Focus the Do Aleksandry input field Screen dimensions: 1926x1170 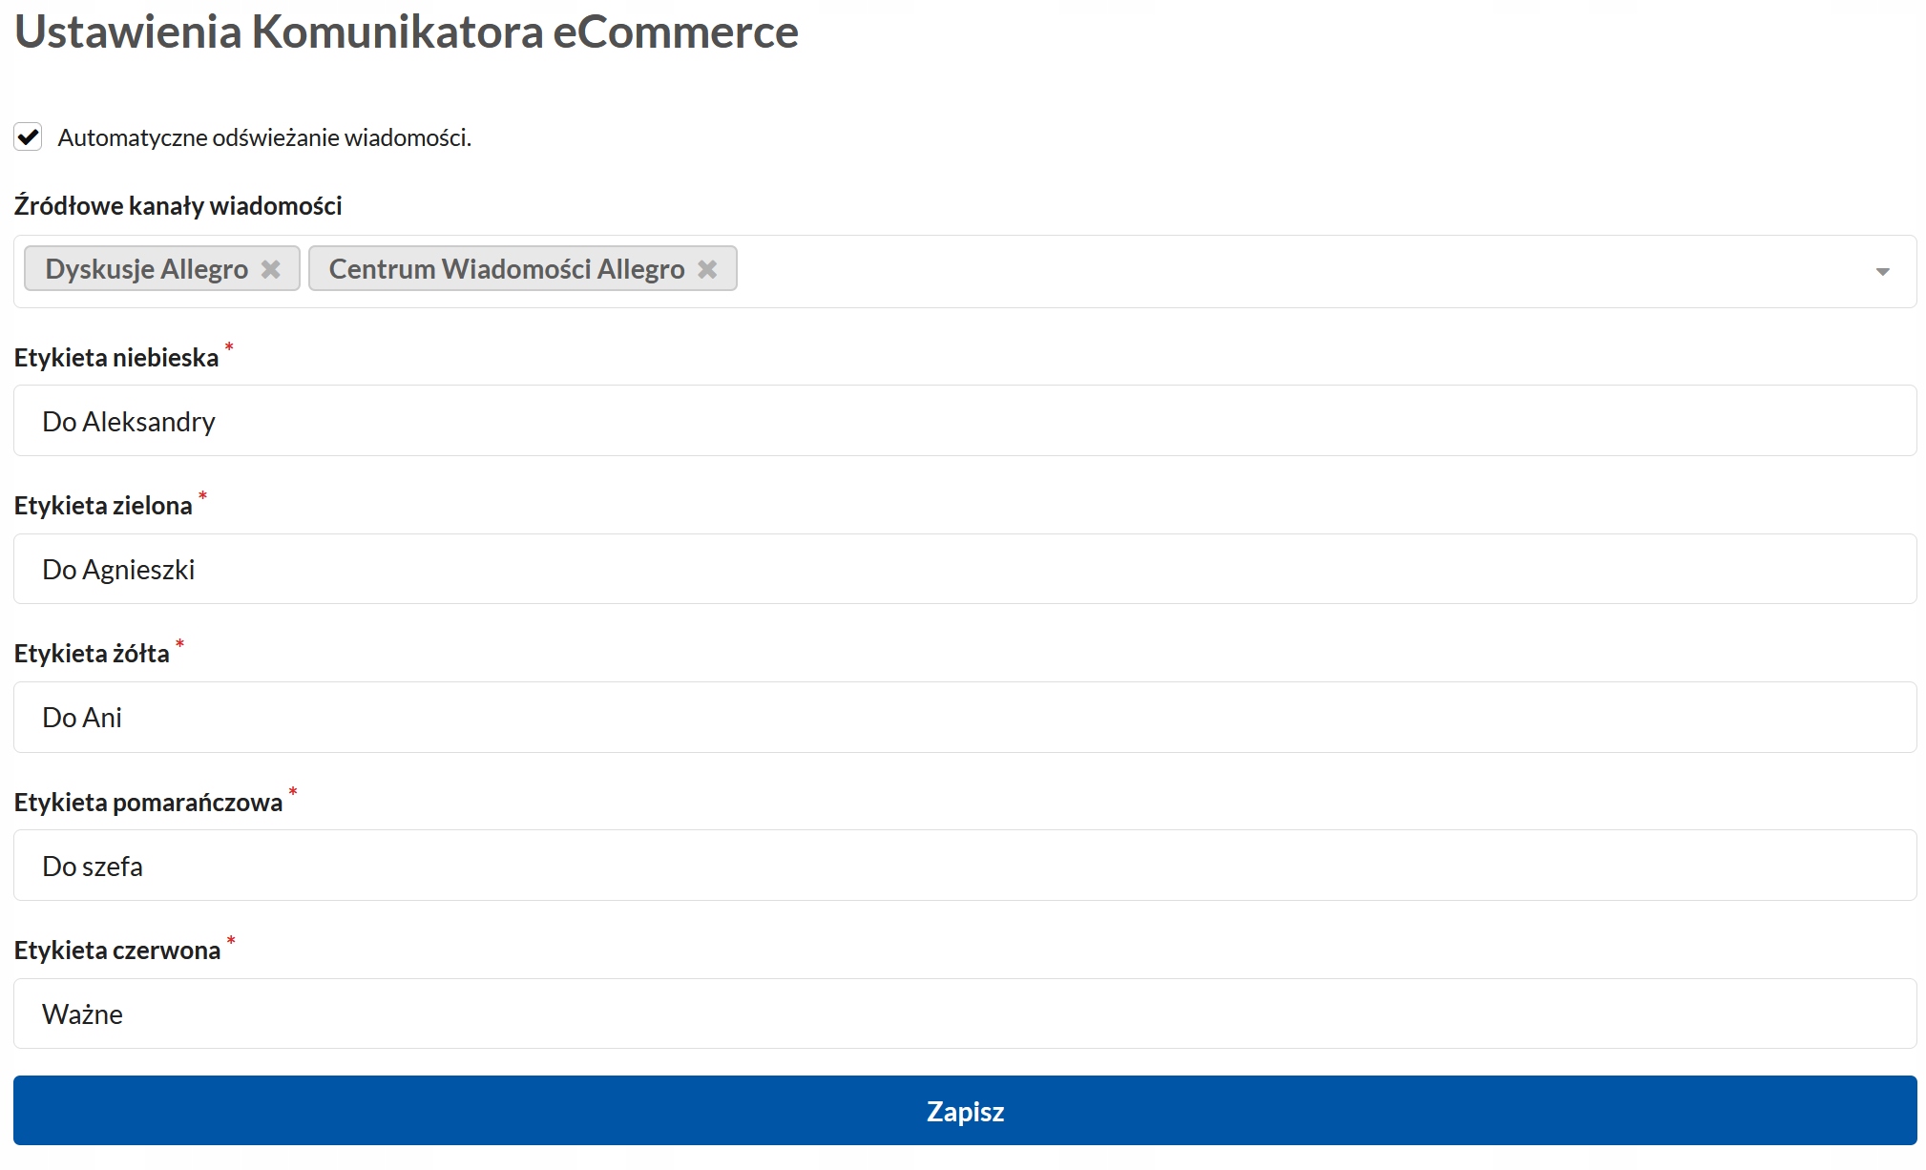click(964, 421)
